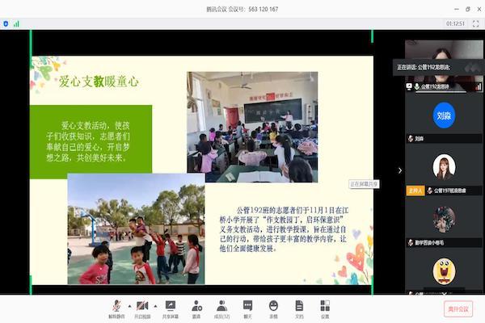This screenshot has width=485, height=323.
Task: Click the green active mic on speaker tile
Action: [416, 87]
